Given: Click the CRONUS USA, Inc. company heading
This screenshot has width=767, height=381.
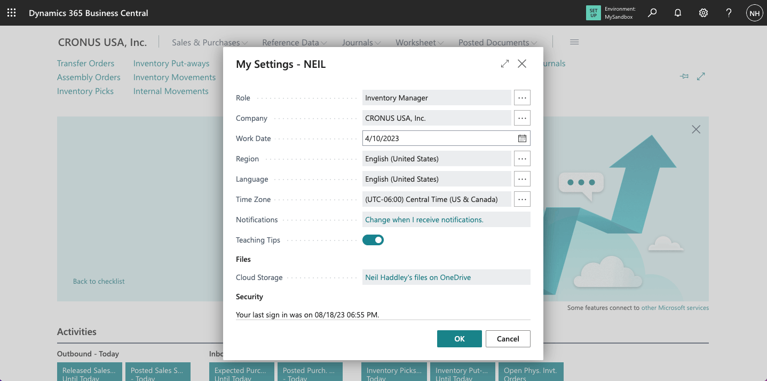Looking at the screenshot, I should (102, 42).
